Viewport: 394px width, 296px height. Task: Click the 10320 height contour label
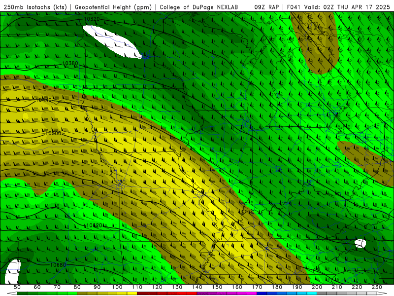92,19
